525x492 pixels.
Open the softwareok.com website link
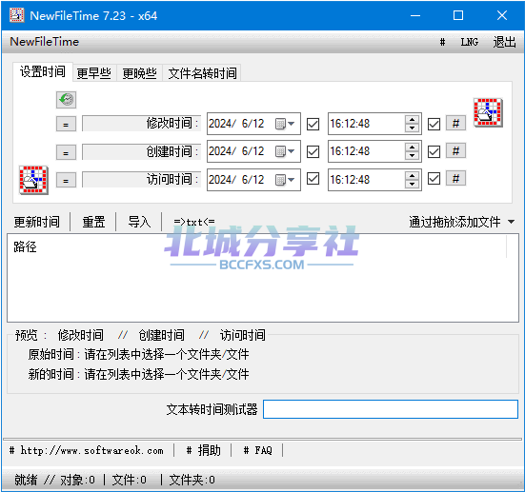tap(87, 450)
